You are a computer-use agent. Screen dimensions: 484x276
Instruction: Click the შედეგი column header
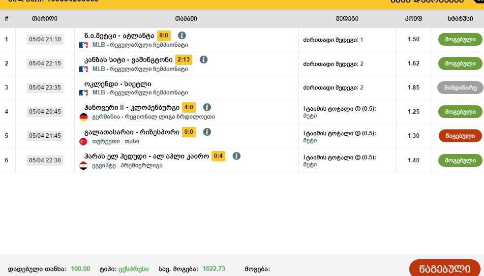coord(347,19)
